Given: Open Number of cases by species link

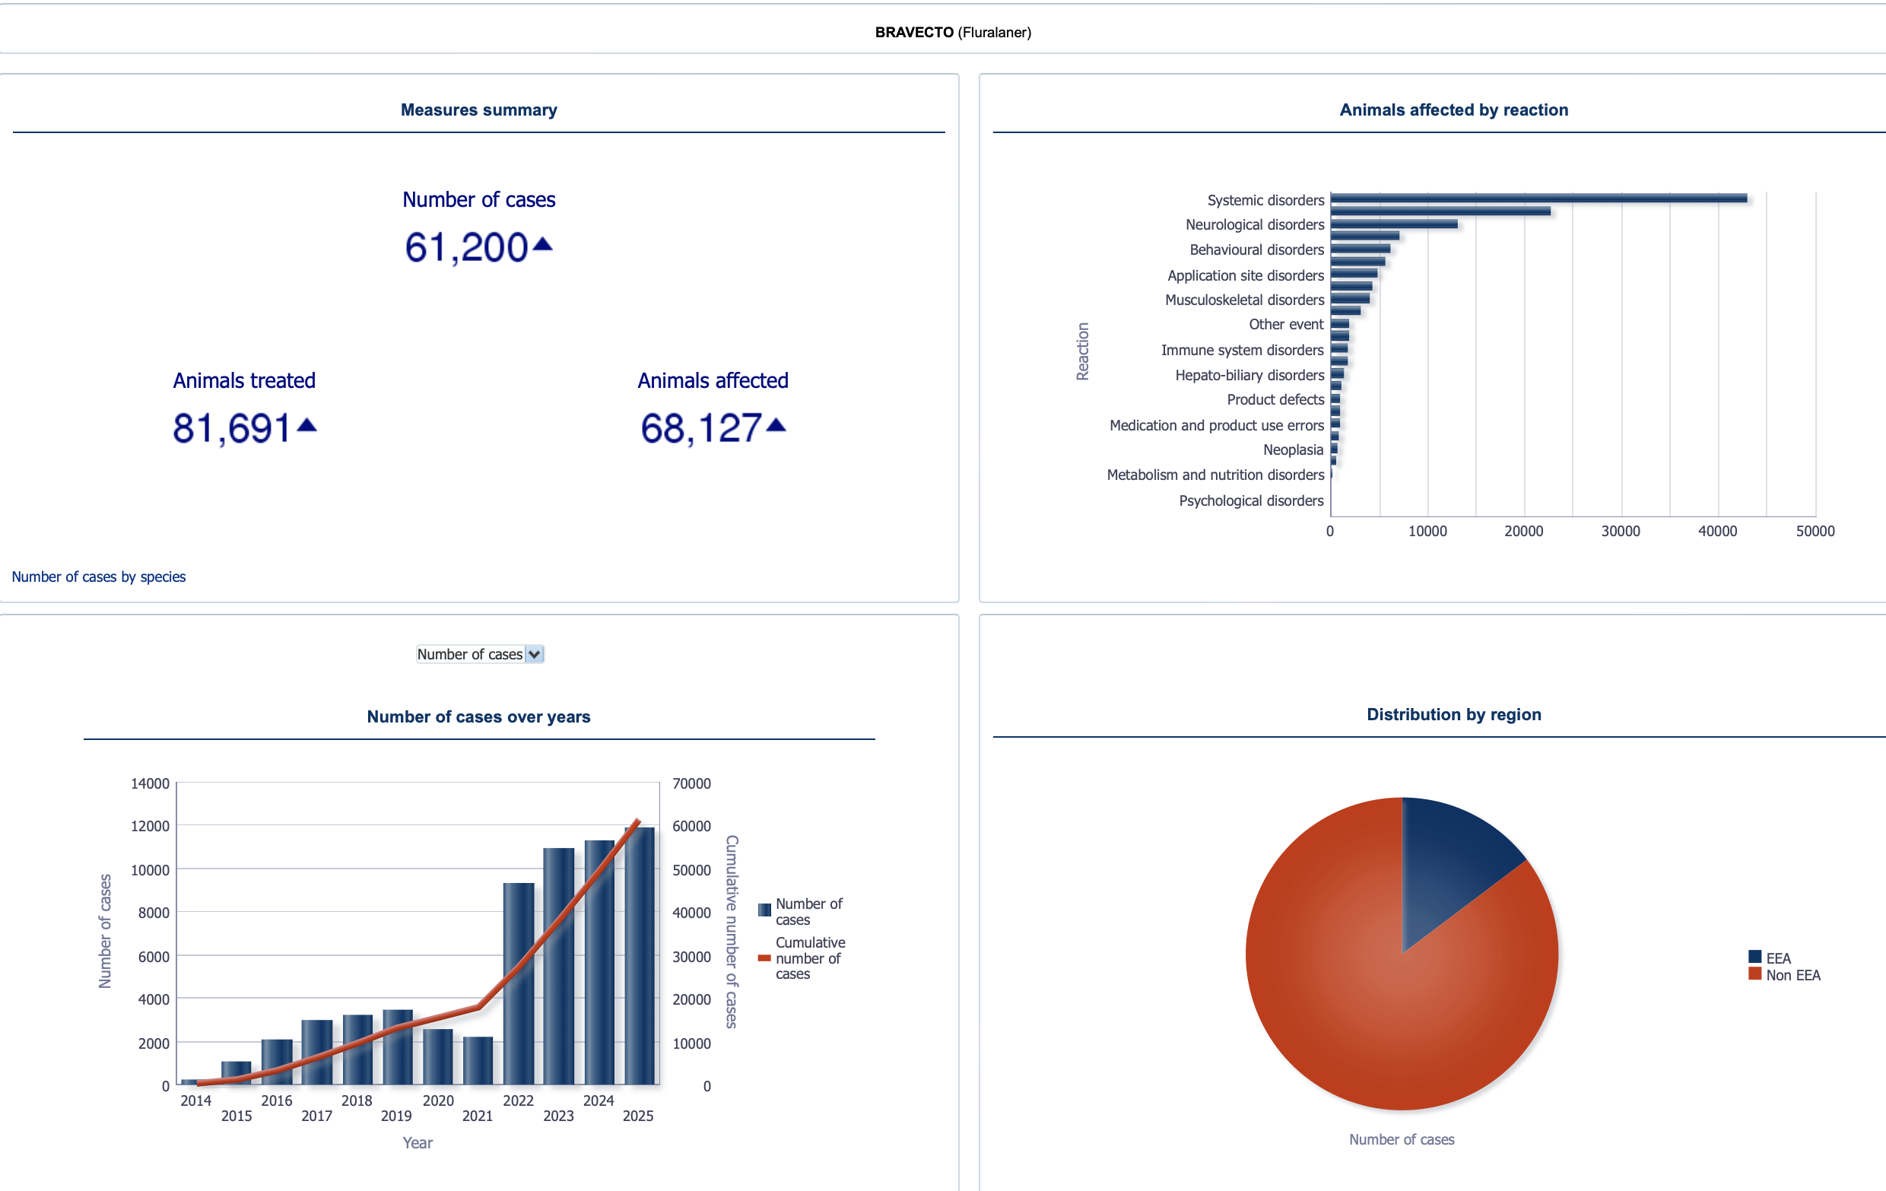Looking at the screenshot, I should [x=99, y=576].
